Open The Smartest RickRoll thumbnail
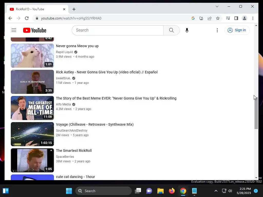263x197 pixels. [32, 160]
